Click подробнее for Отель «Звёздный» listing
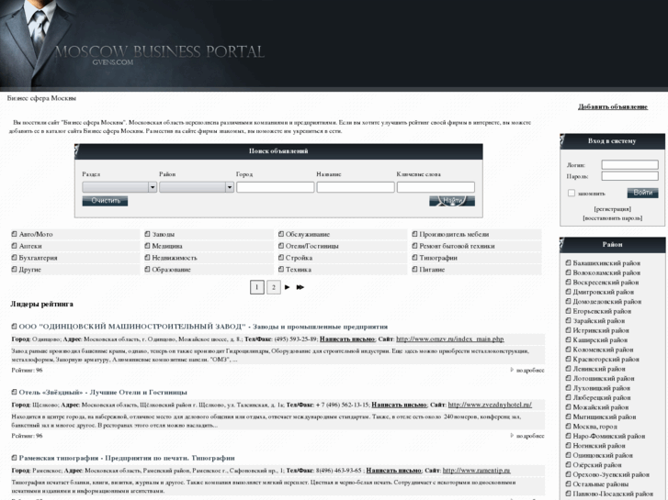 pyautogui.click(x=530, y=436)
